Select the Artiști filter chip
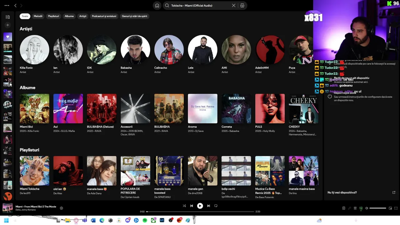 pos(83,16)
